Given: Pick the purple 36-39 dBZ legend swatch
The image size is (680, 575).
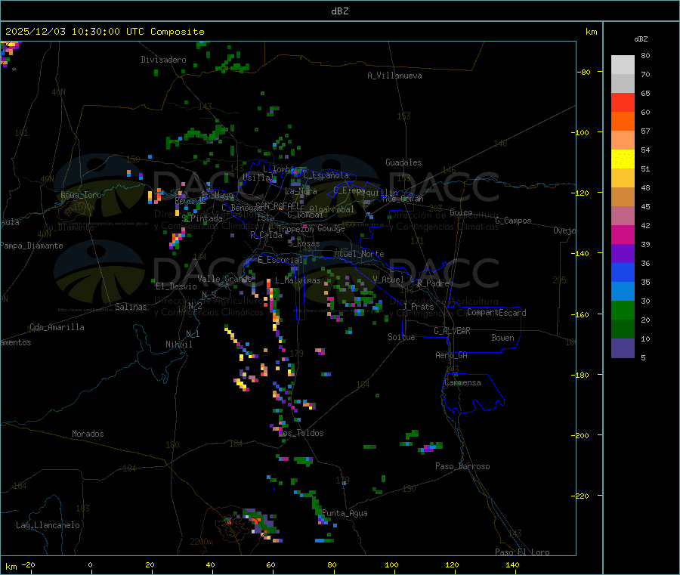Looking at the screenshot, I should click(623, 254).
